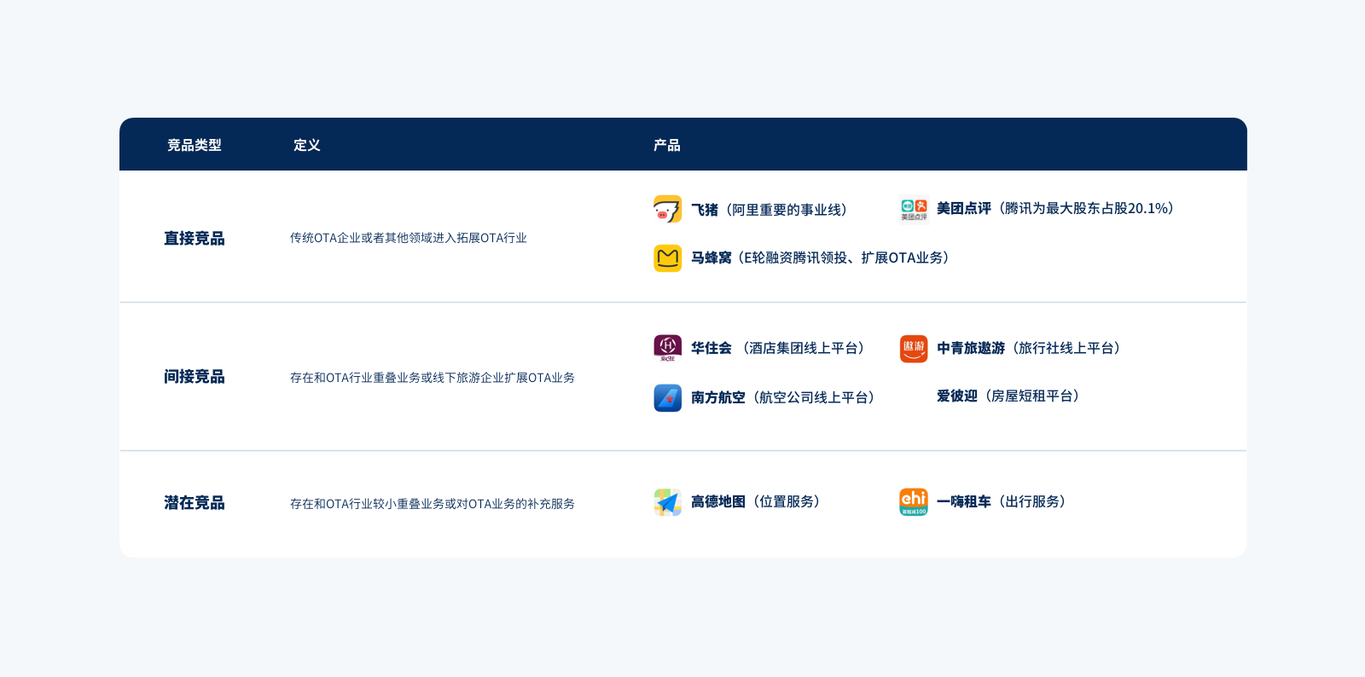Click the 间接竞品 row label

click(195, 377)
